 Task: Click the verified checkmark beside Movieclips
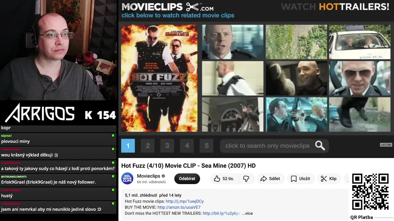tap(163, 176)
